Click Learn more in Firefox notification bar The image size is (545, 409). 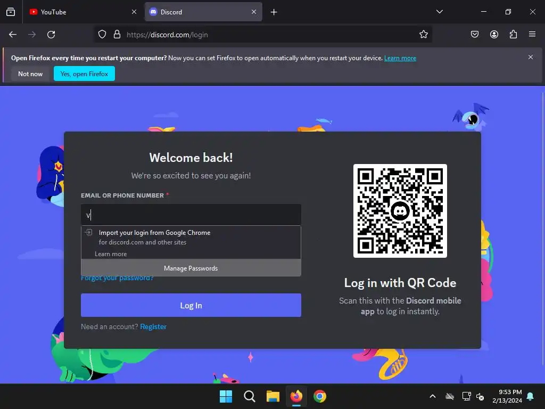(x=400, y=58)
